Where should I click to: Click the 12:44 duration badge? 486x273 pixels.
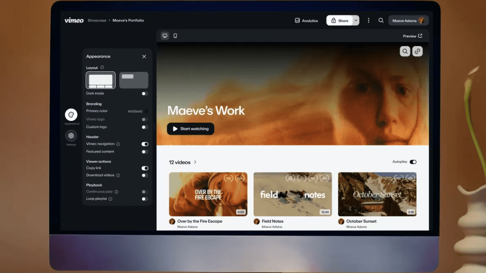pos(325,212)
